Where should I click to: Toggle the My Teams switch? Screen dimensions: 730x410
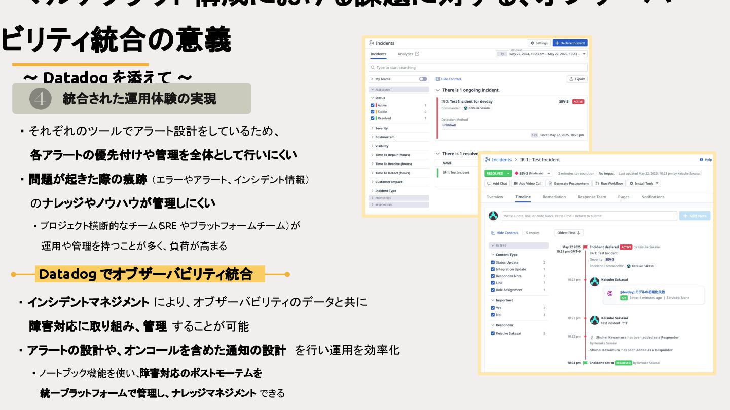coord(423,79)
